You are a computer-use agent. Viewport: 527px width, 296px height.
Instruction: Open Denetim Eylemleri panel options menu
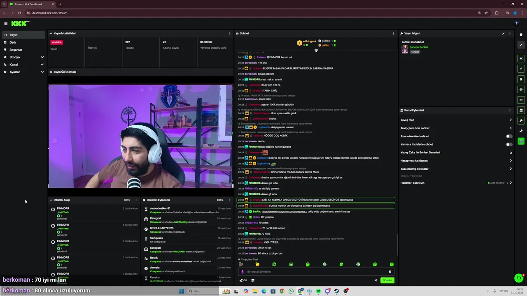pyautogui.click(x=229, y=200)
